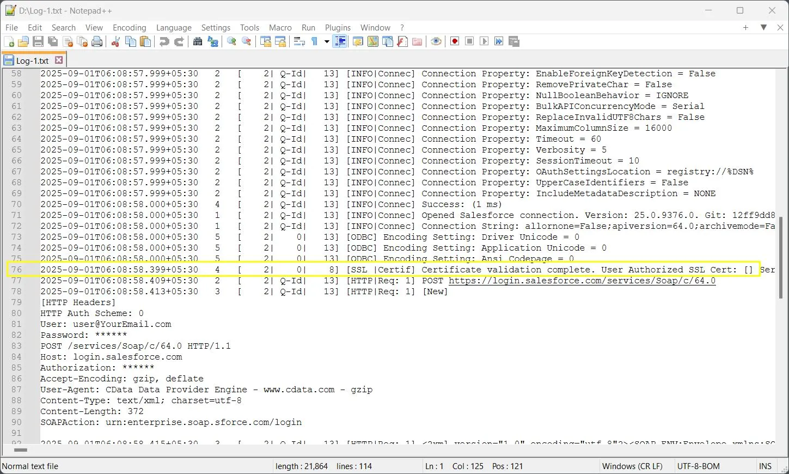Screen dimensions: 789x474
Task: Toggle Word wrap toolbar button
Action: [299, 42]
